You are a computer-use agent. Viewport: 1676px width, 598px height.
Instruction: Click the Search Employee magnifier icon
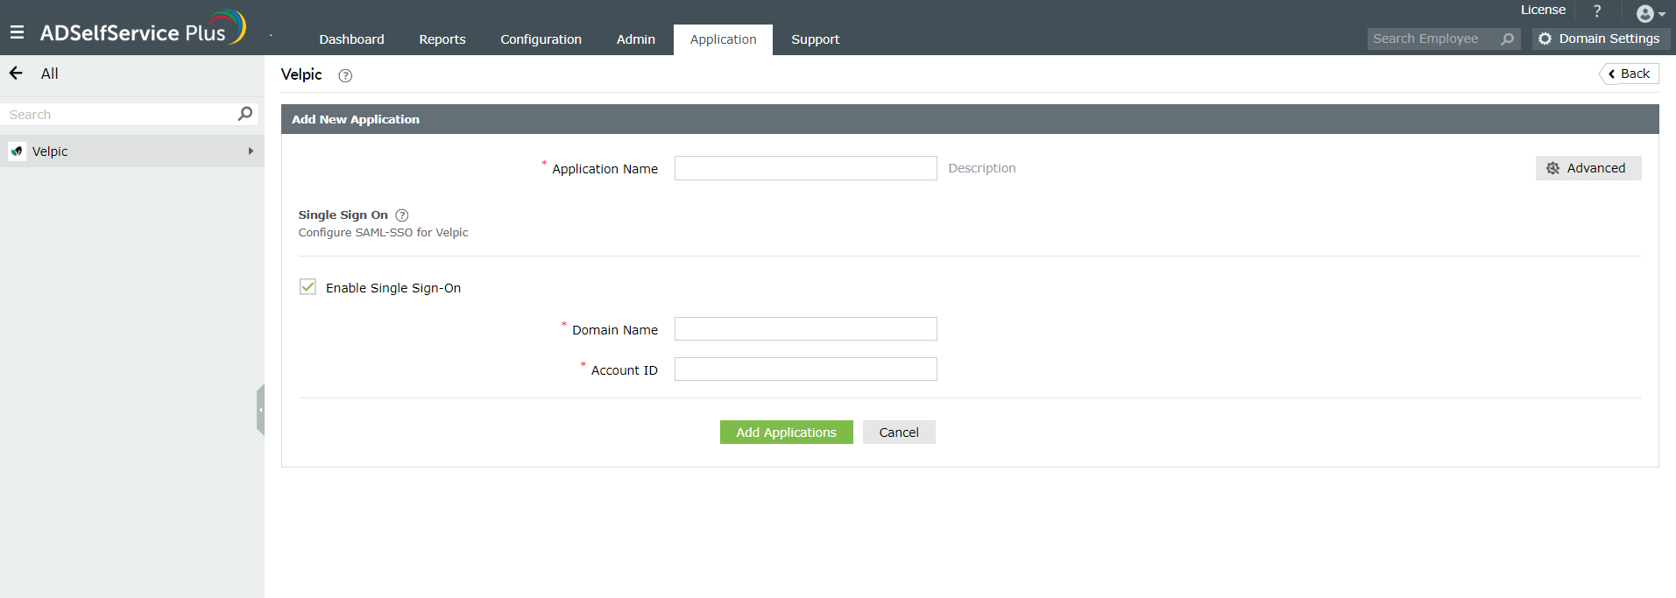coord(1507,39)
